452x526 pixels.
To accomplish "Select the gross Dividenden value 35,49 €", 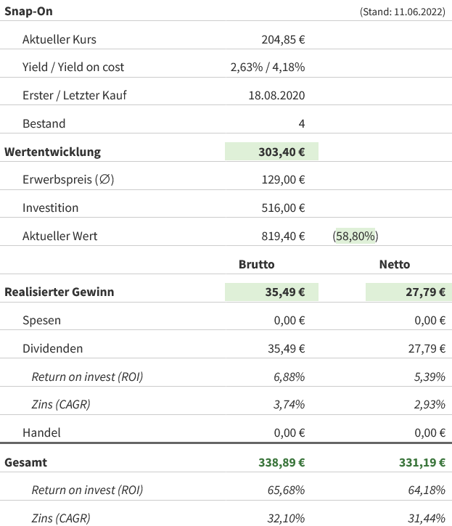I will pyautogui.click(x=286, y=348).
